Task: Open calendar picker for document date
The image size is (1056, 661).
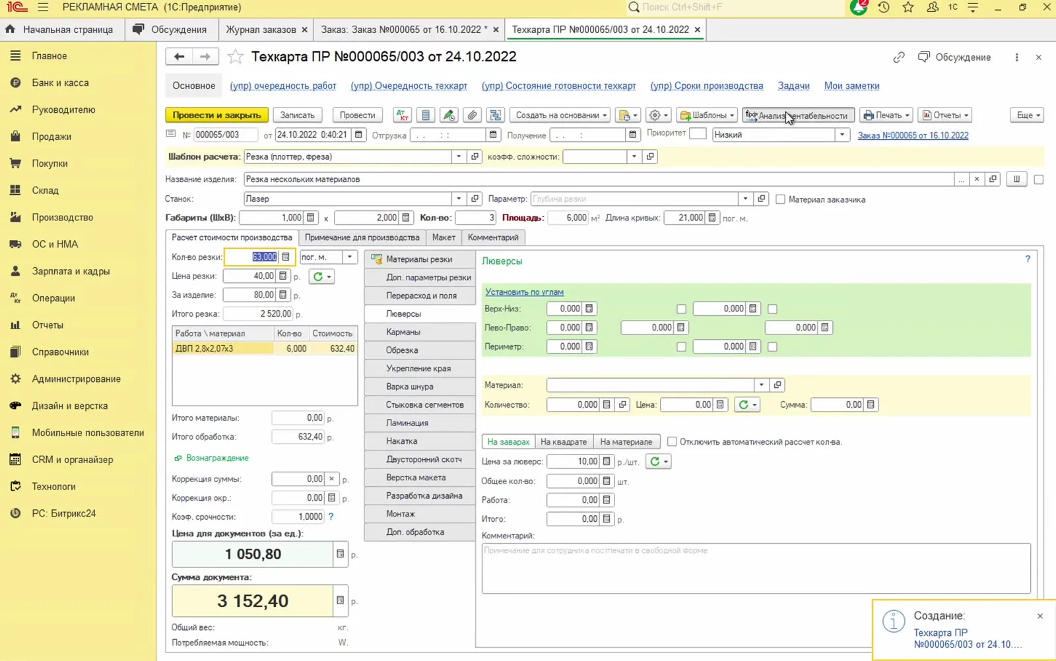Action: 358,135
